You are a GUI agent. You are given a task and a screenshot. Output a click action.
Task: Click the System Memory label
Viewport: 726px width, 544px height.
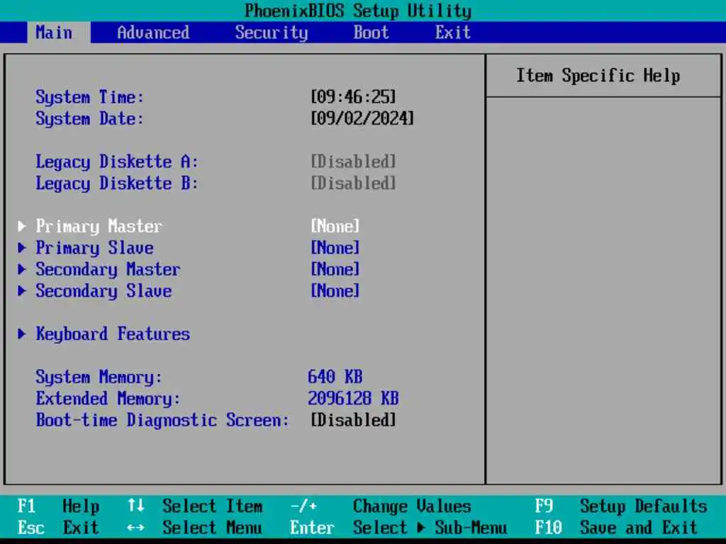click(99, 378)
